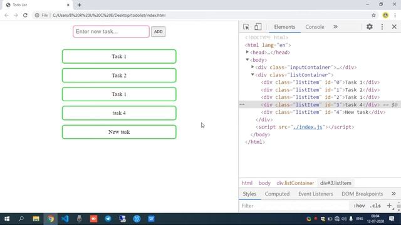Click html in the breadcrumb bar
Image resolution: width=401 pixels, height=225 pixels.
[247, 183]
